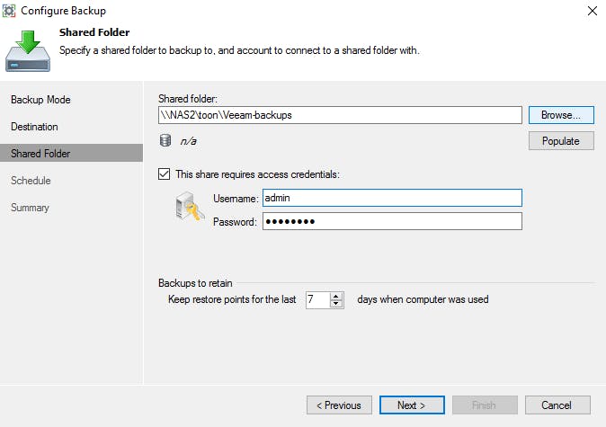Close the Configure Backup window
The width and height of the screenshot is (606, 427).
point(592,11)
